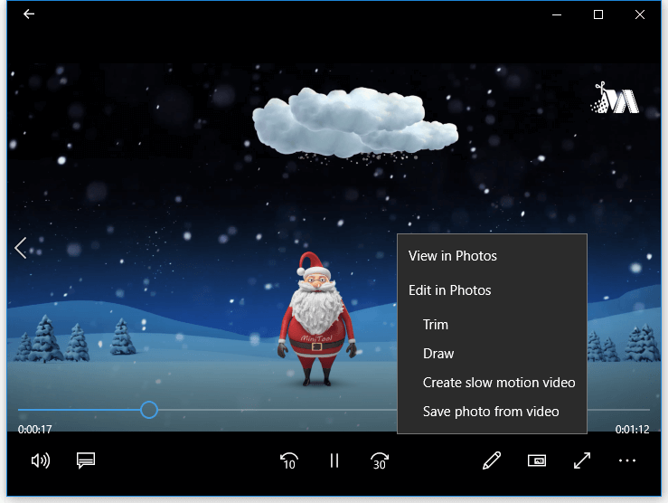This screenshot has width=668, height=503.
Task: Select Draw from the edit menu
Action: point(492,354)
